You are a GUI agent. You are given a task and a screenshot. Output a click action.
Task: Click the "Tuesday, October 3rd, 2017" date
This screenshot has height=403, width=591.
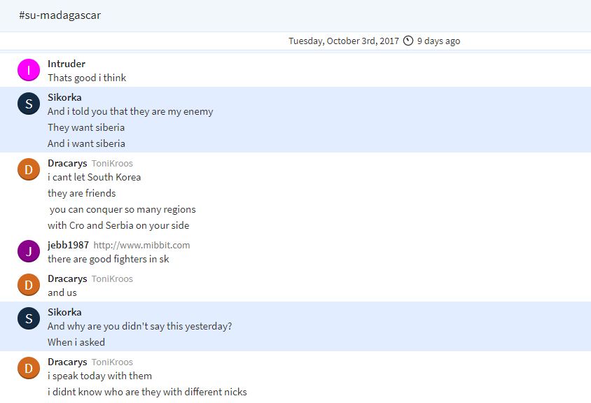click(x=343, y=41)
